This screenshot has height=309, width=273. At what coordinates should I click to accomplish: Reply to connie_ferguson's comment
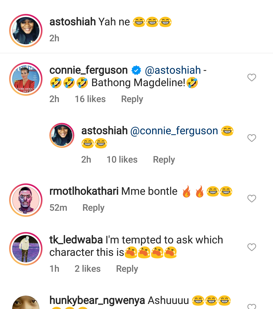coord(132,99)
